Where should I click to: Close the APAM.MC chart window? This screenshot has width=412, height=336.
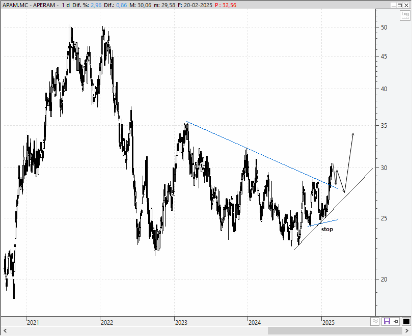point(406,5)
